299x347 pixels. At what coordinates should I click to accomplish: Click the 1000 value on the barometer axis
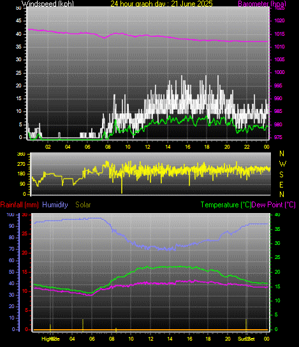coord(279,72)
